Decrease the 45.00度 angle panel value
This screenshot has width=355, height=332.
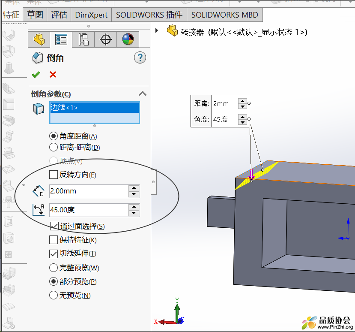coord(134,213)
